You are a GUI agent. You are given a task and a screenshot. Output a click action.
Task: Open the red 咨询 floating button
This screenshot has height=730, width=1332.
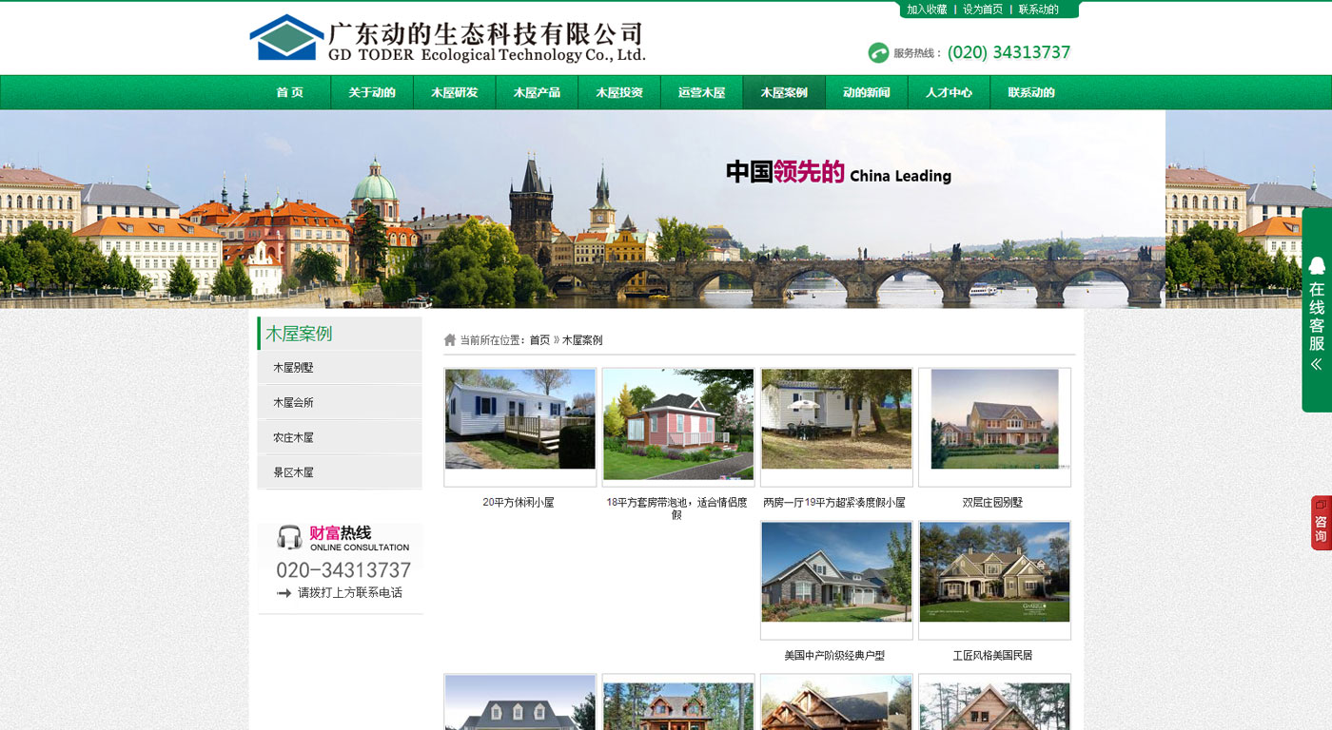(1321, 523)
